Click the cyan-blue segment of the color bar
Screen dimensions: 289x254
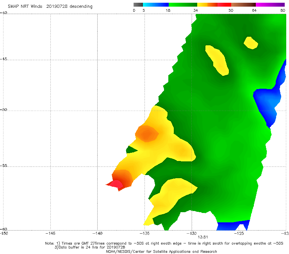pyautogui.click(x=156, y=5)
